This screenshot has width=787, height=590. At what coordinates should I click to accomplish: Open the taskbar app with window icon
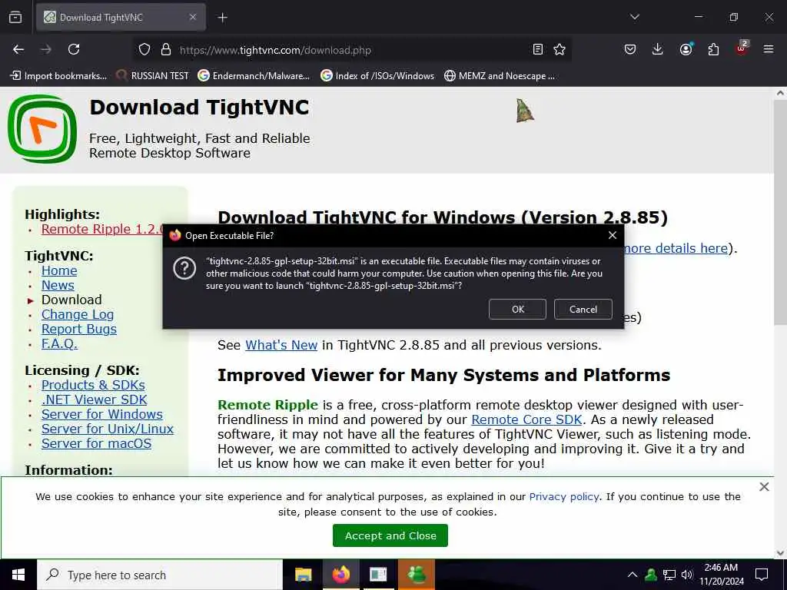coord(378,575)
